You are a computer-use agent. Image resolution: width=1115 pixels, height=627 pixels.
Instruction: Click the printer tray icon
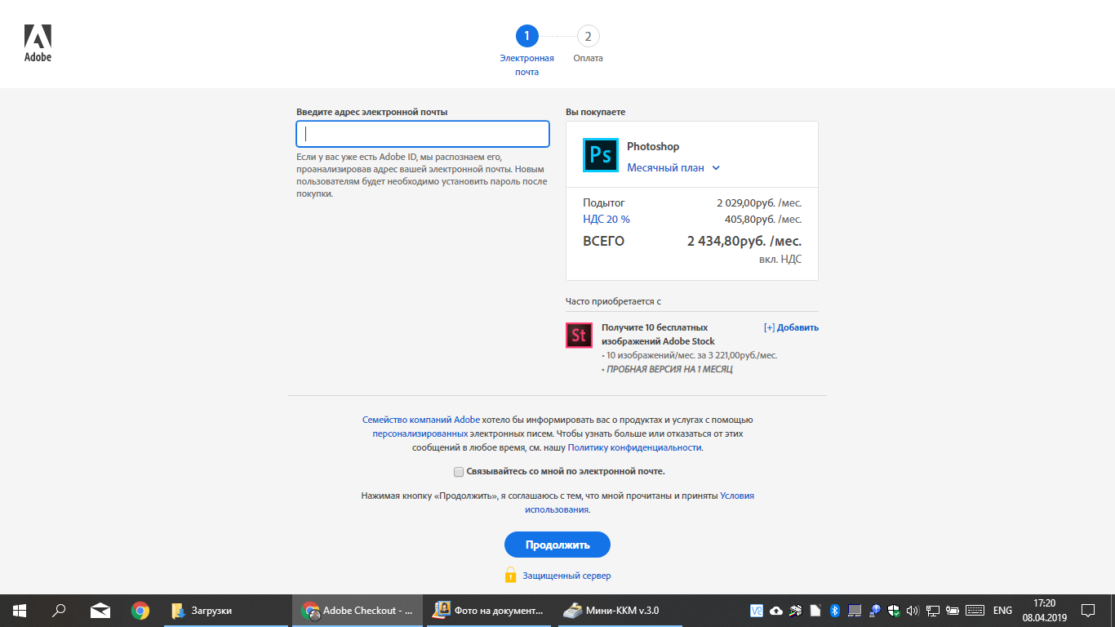796,611
